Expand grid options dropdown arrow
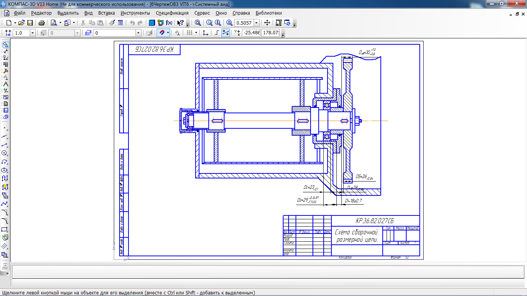Viewport: 527px width, 296px height. 196,33
